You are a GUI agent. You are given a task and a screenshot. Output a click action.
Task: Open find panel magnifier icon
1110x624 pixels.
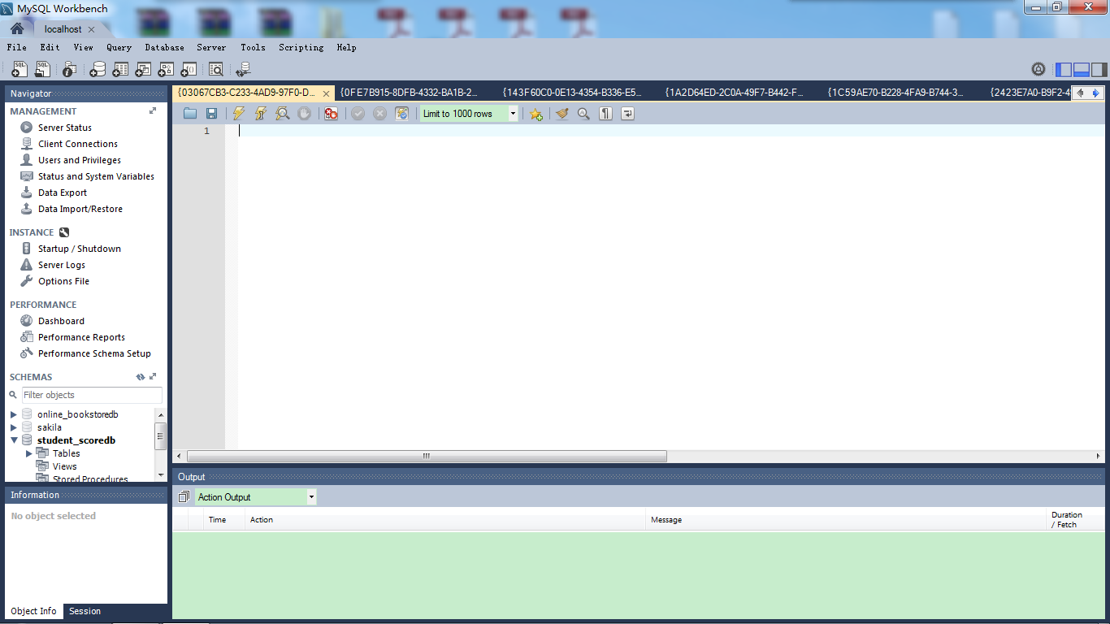coord(583,114)
